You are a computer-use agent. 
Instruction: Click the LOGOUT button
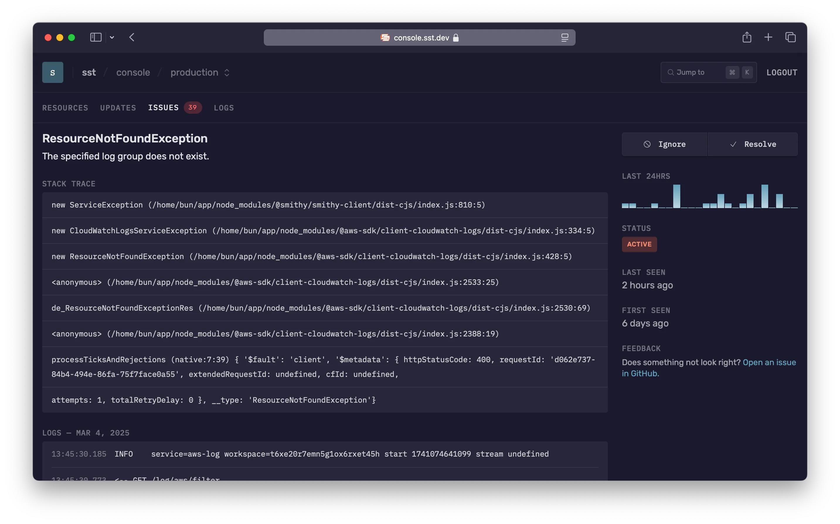(x=782, y=72)
